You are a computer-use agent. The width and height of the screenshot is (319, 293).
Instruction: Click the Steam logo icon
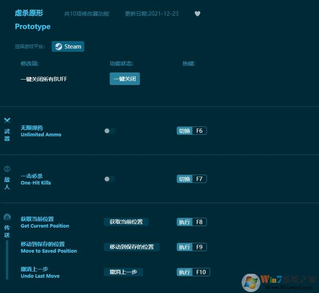point(59,47)
